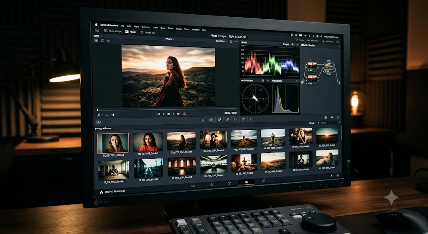Select the woman lying in field thumbnail

coord(327,158)
